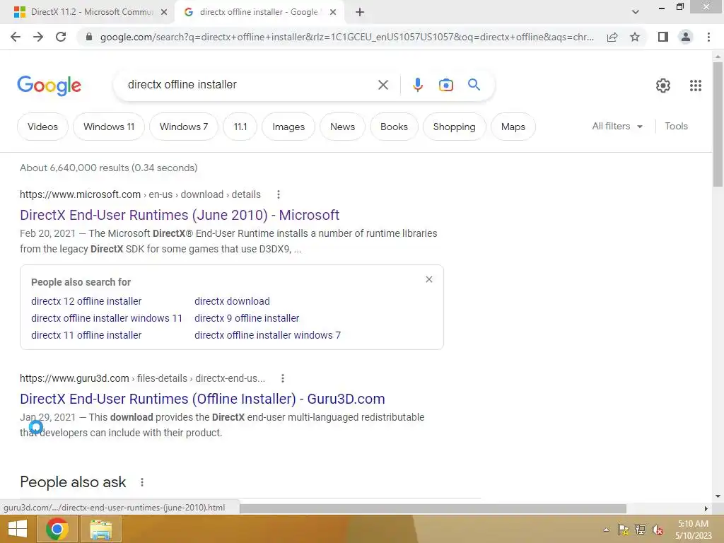The image size is (724, 543).
Task: Click the guru3d.com result URL breadcrumb
Action: [x=143, y=379]
